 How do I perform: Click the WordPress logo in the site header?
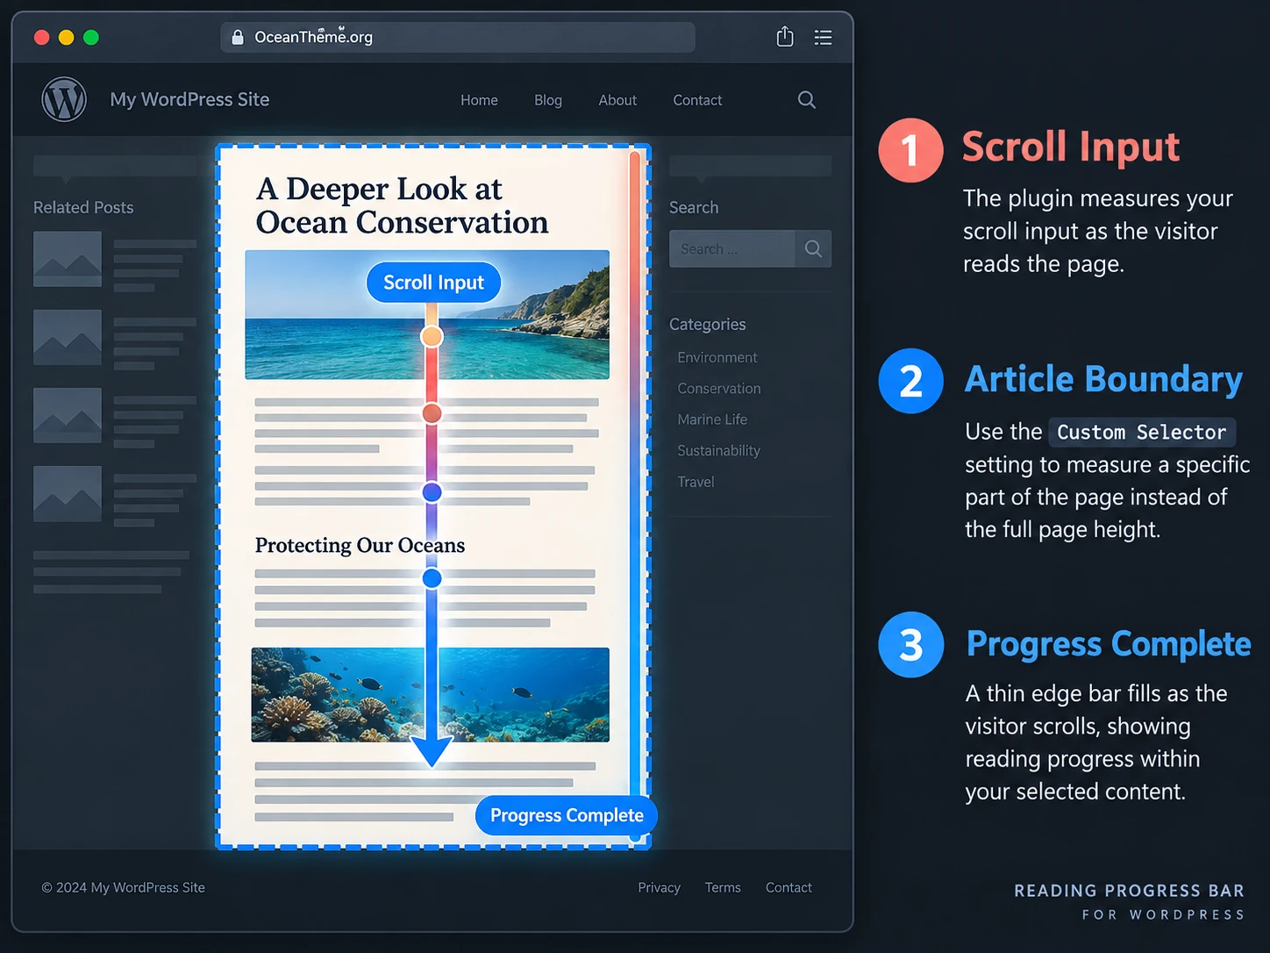point(64,99)
